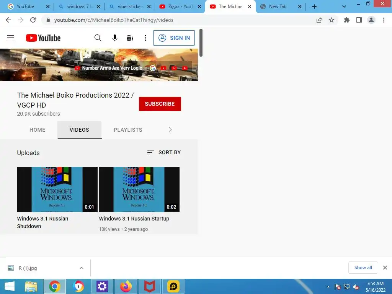Open the Chrome three-dot menu

[x=384, y=20]
